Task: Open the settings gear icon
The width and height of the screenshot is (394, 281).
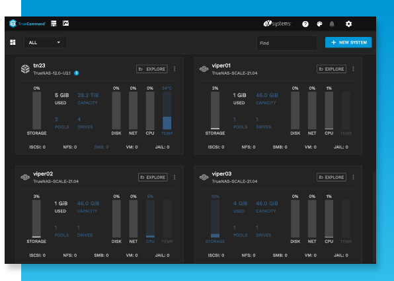Action: pyautogui.click(x=348, y=24)
